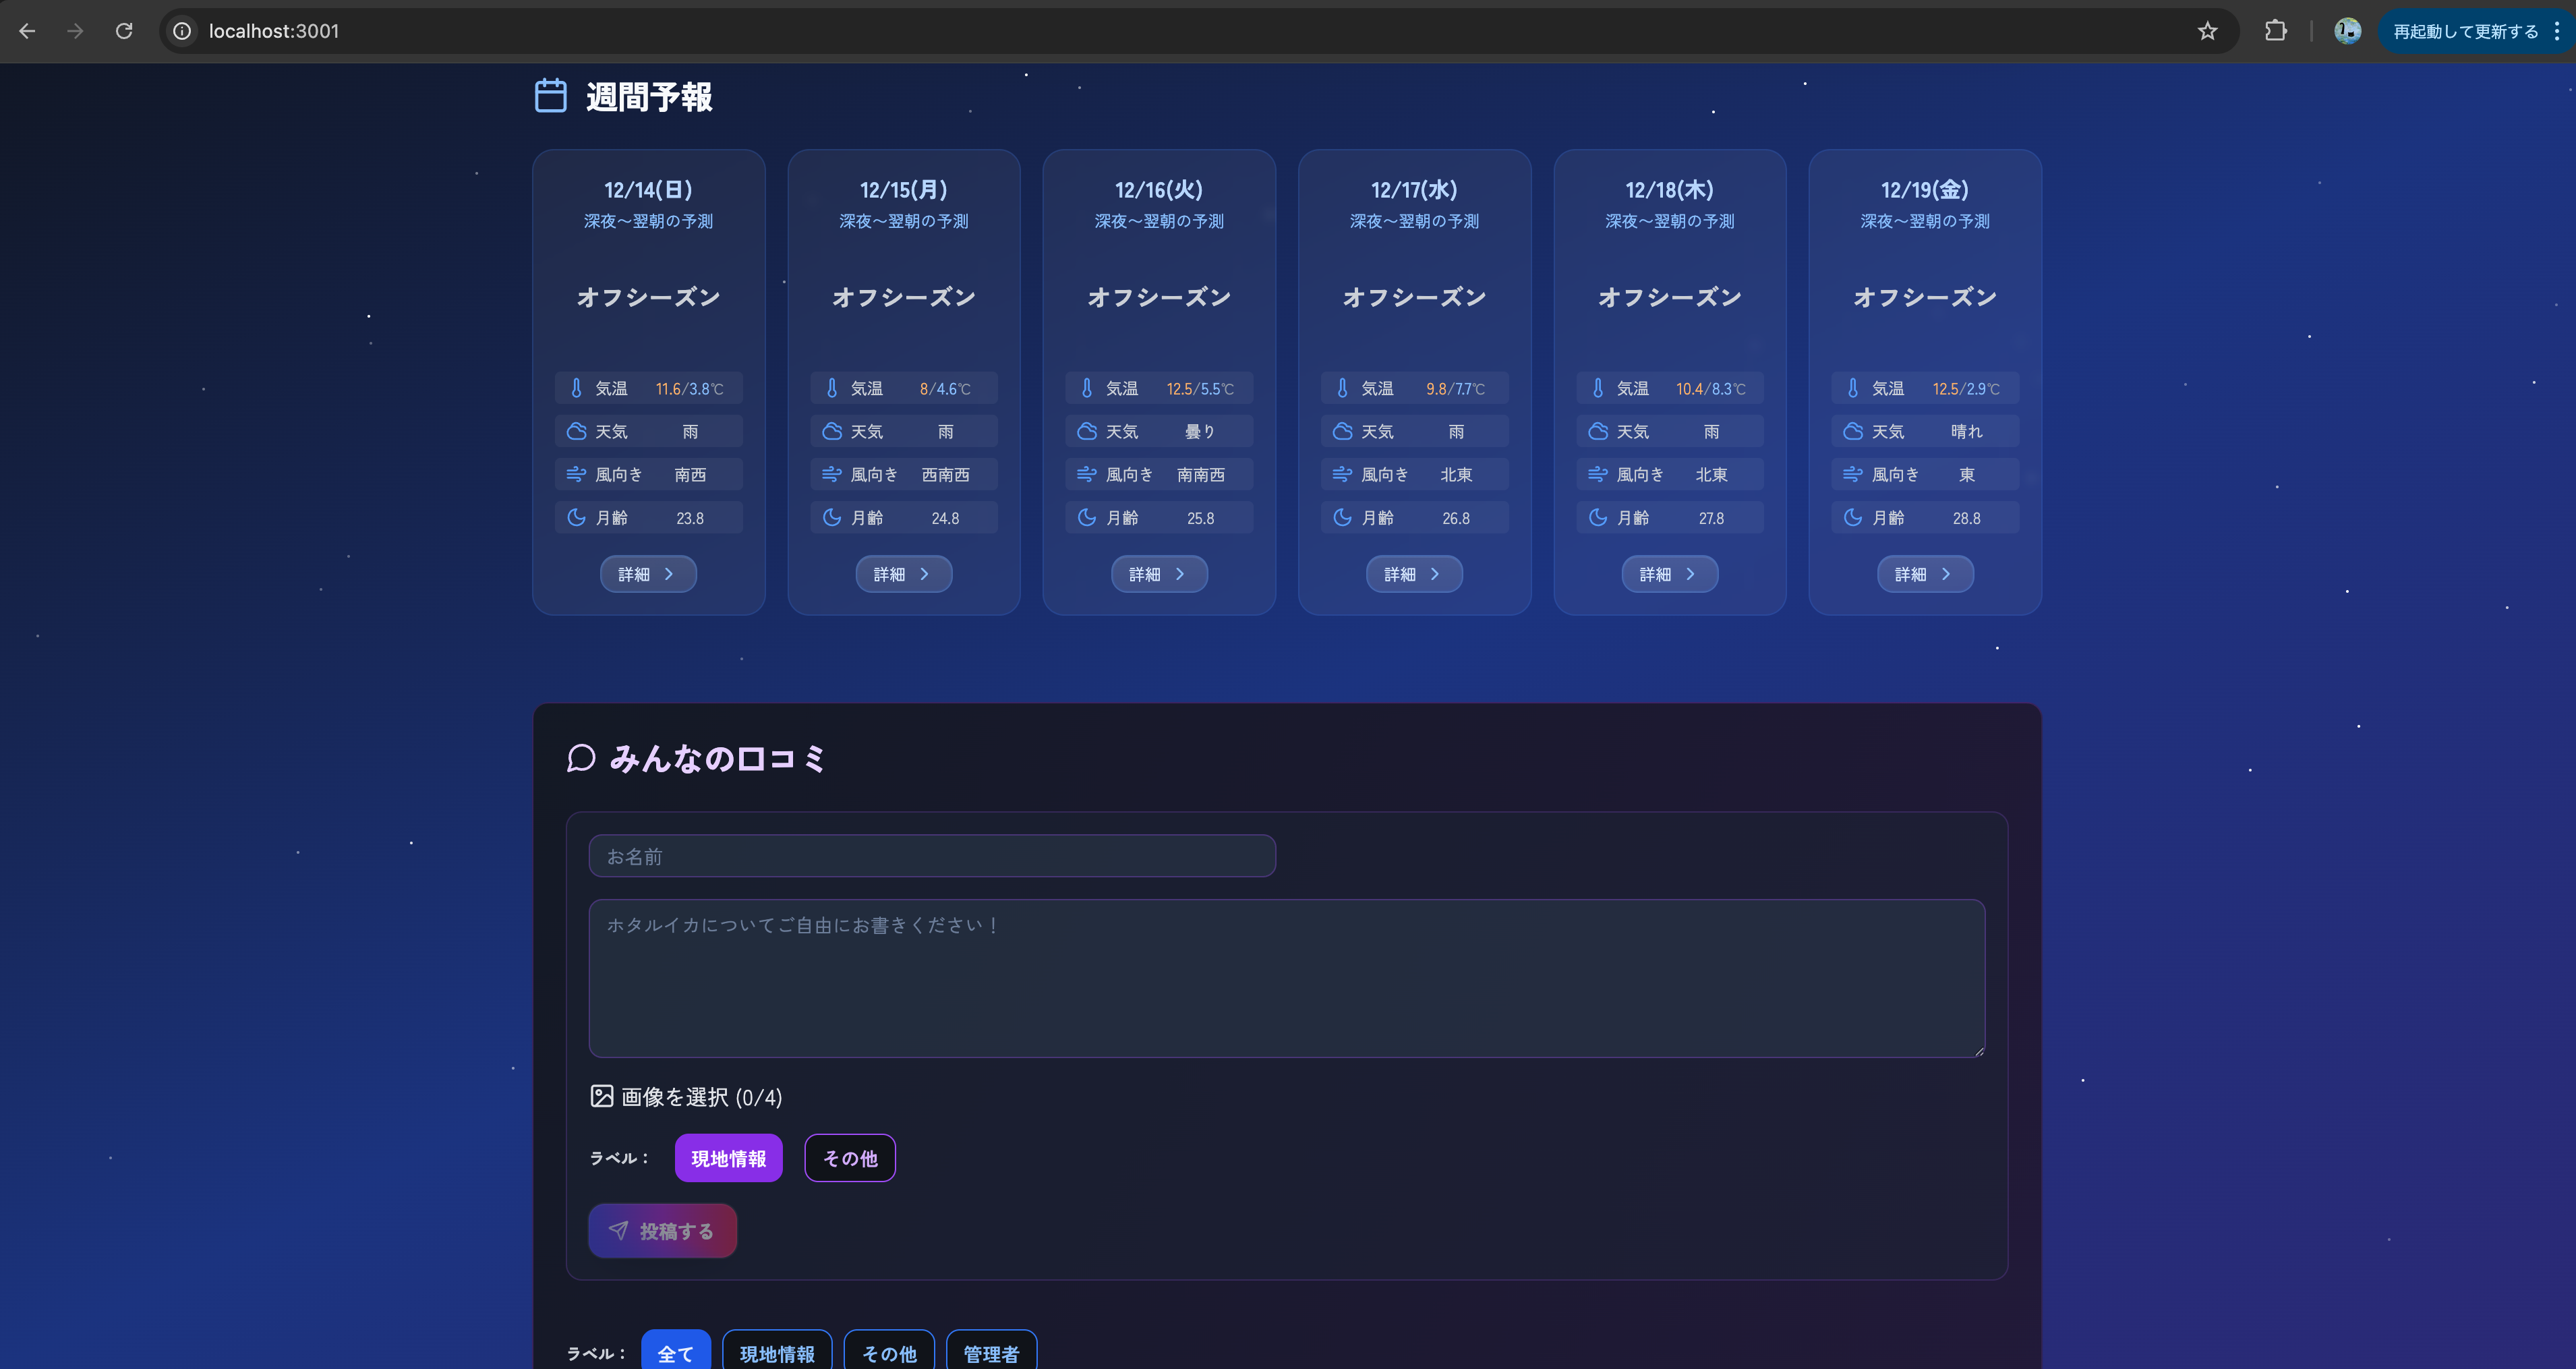Focus the お名前 input field
The height and width of the screenshot is (1369, 2576).
931,856
